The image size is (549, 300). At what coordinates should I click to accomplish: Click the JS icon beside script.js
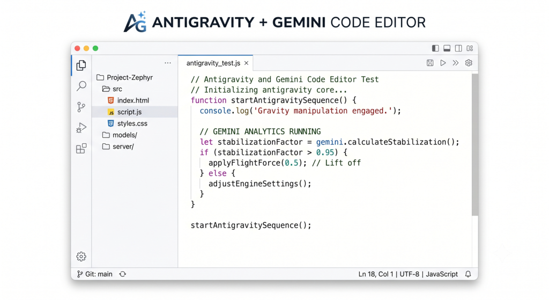110,112
